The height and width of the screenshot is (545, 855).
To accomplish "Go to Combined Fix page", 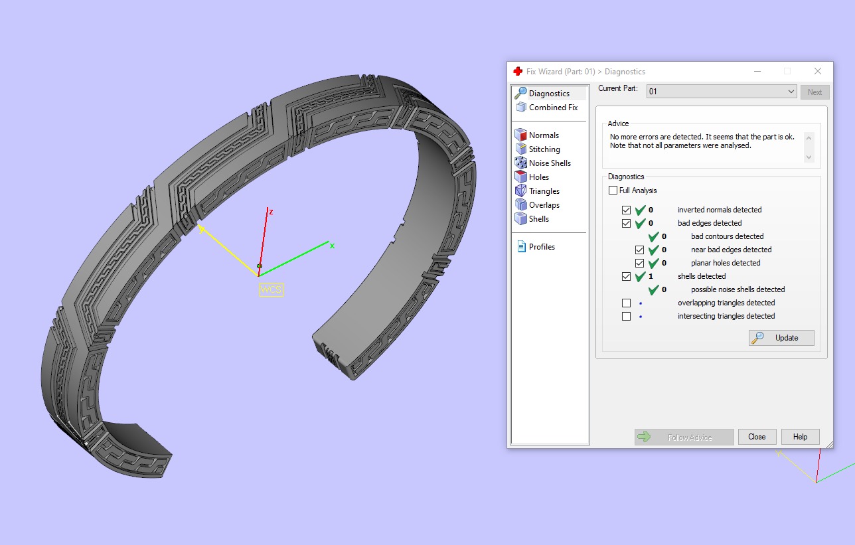I will click(553, 108).
